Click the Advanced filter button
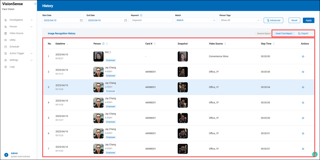The width and height of the screenshot is (320, 160). click(x=273, y=20)
